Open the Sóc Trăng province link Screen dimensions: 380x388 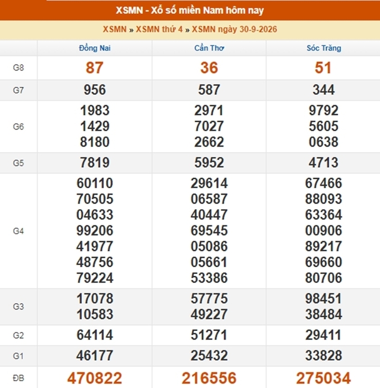(x=324, y=48)
